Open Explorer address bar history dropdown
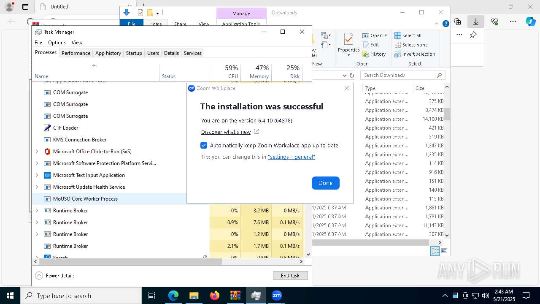The image size is (540, 304). point(344,75)
